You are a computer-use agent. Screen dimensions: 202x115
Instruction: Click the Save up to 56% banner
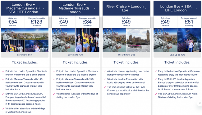pyautogui.click(x=25, y=55)
